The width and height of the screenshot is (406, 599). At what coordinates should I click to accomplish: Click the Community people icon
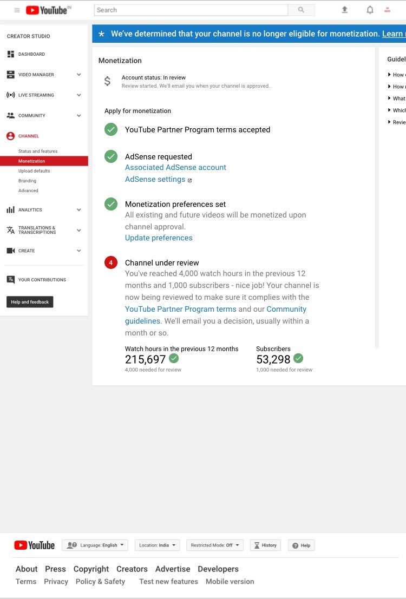pos(11,115)
